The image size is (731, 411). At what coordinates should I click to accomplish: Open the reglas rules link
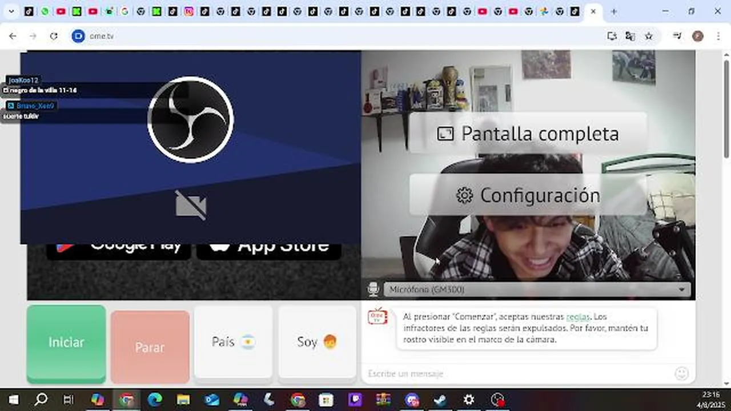577,316
